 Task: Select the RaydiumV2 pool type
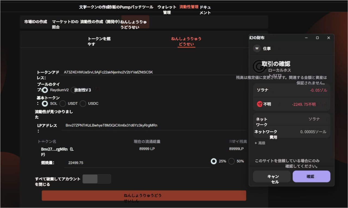pos(45,90)
